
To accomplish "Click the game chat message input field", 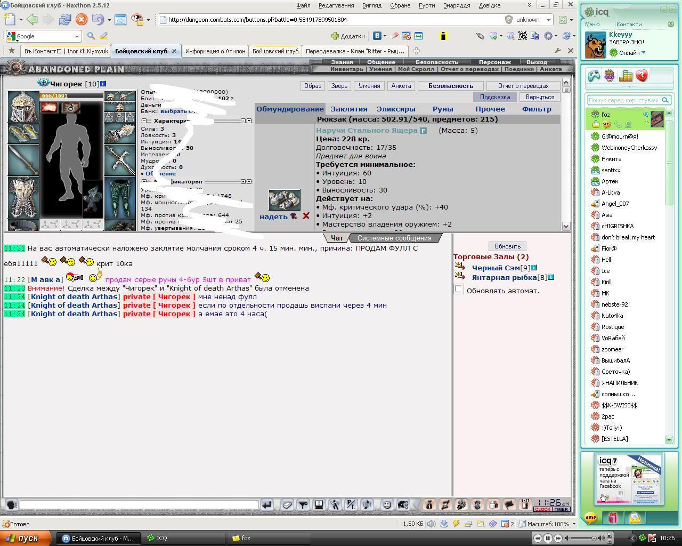I will (139, 504).
